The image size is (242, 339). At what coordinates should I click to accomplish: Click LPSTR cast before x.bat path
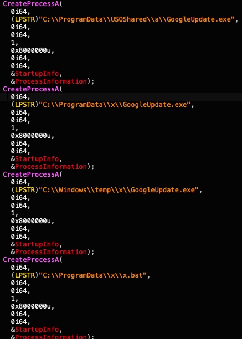pyautogui.click(x=24, y=275)
